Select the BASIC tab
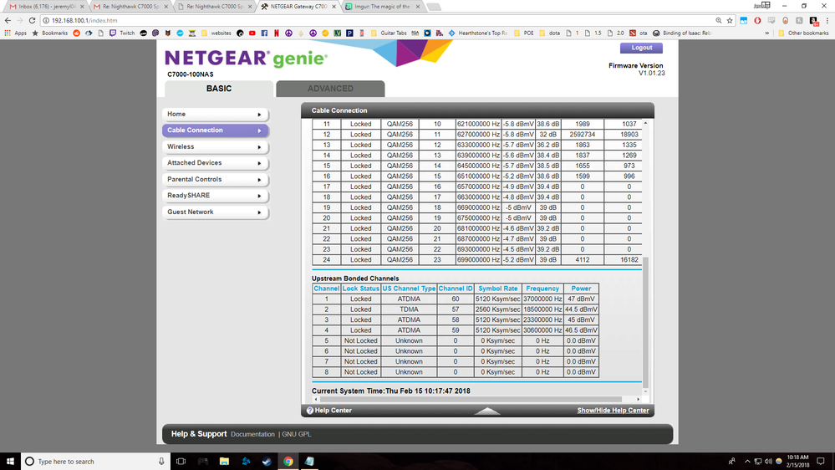This screenshot has width=835, height=470. click(218, 89)
